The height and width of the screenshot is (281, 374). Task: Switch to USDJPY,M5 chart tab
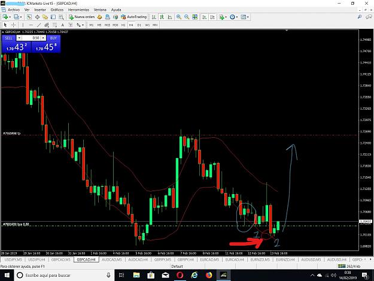coord(13,259)
